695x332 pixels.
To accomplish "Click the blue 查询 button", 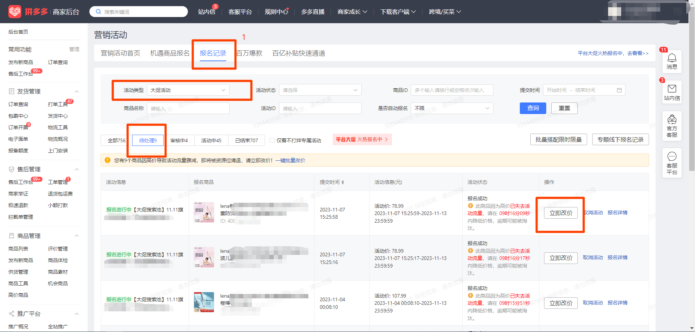I will point(532,108).
